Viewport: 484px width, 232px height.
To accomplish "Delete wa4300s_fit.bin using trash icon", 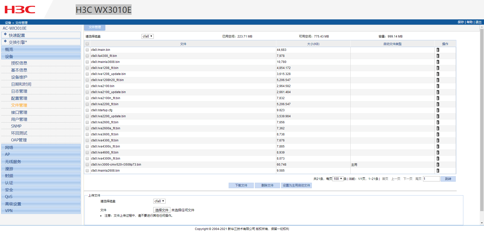I will tap(438, 146).
